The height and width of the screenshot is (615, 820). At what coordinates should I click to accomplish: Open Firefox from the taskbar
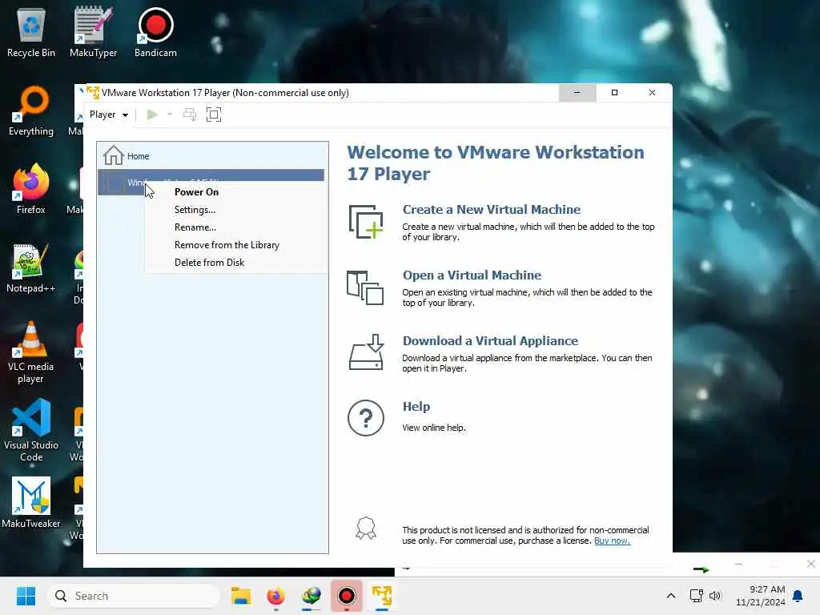tap(275, 596)
